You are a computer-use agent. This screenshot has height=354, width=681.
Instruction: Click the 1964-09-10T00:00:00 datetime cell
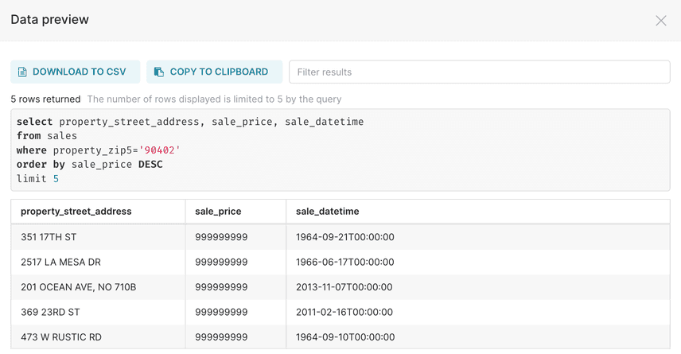(x=478, y=337)
